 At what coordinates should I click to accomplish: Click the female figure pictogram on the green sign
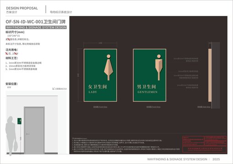(108, 67)
